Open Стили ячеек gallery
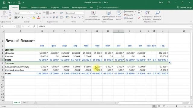This screenshot has width=193, height=108. pos(119,15)
